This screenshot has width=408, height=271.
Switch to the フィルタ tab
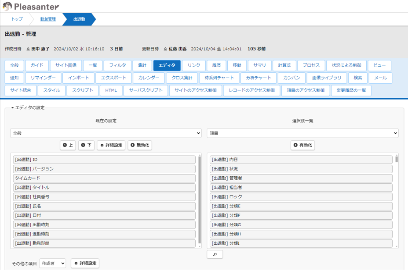[x=117, y=65]
